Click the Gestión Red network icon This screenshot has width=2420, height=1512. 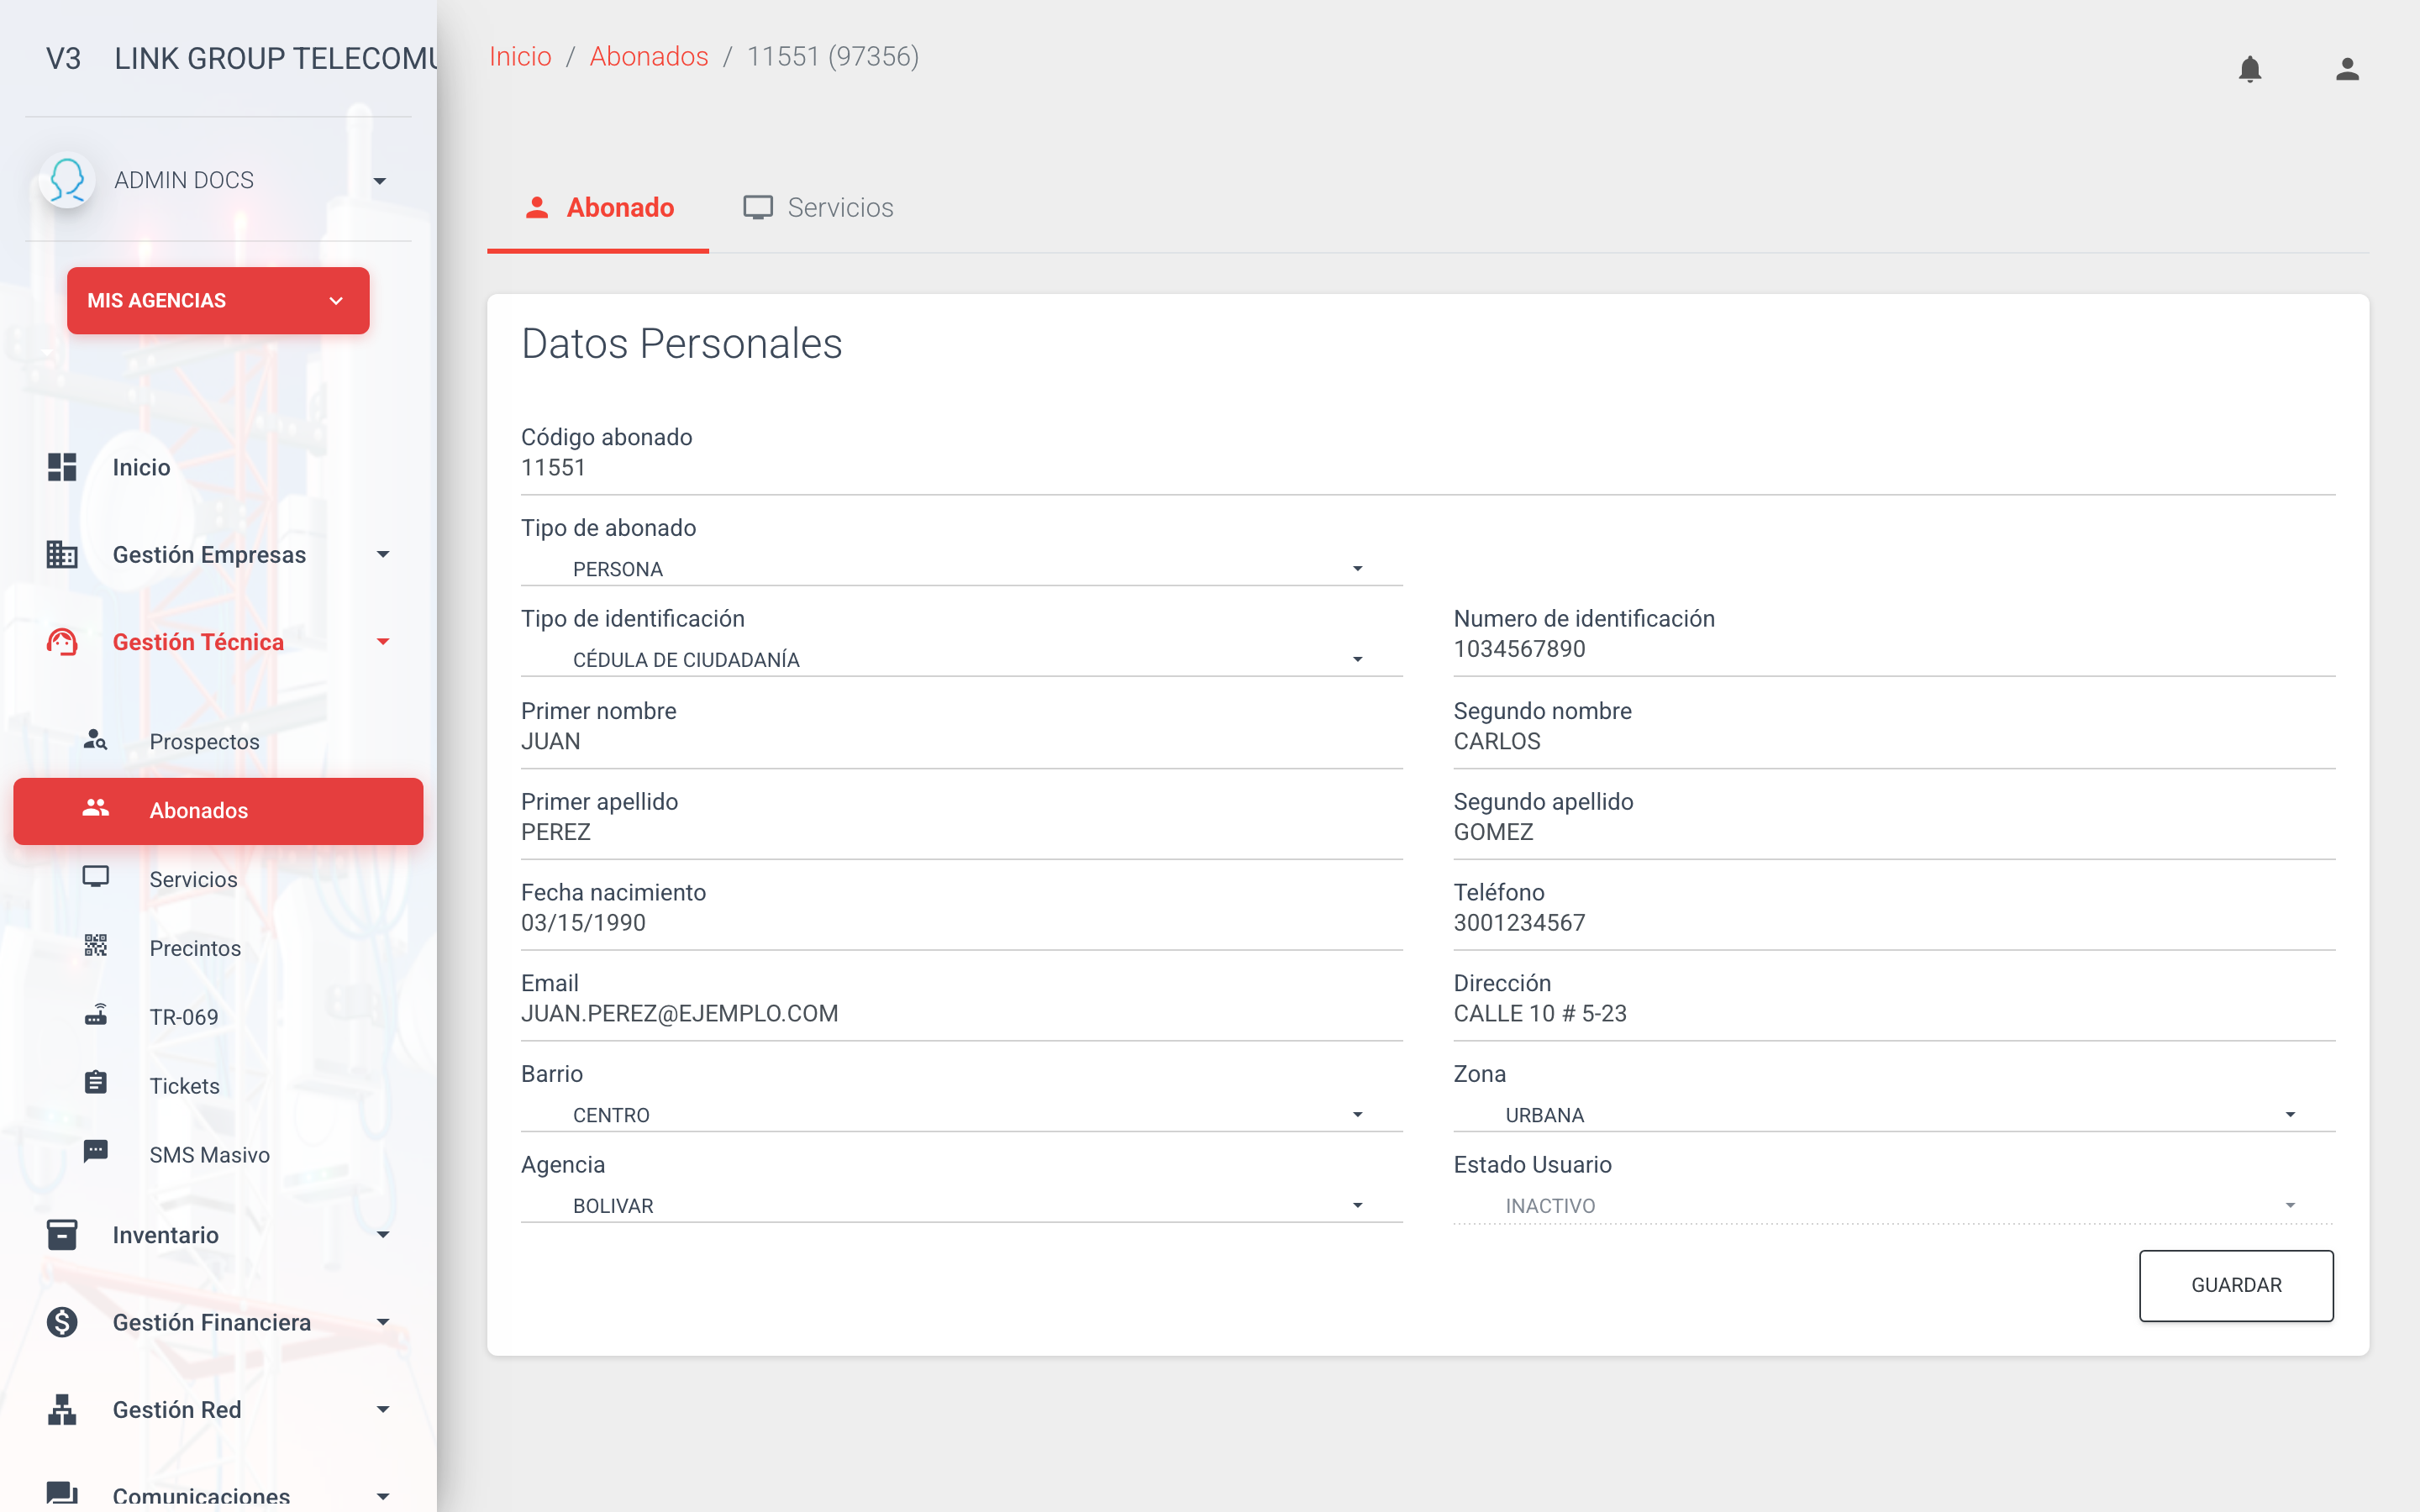[x=62, y=1409]
